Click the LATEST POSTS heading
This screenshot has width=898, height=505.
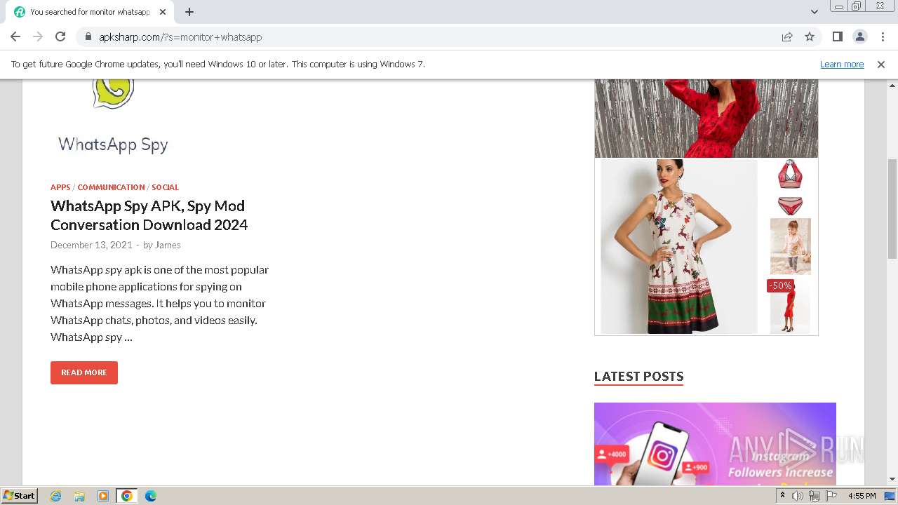point(638,377)
